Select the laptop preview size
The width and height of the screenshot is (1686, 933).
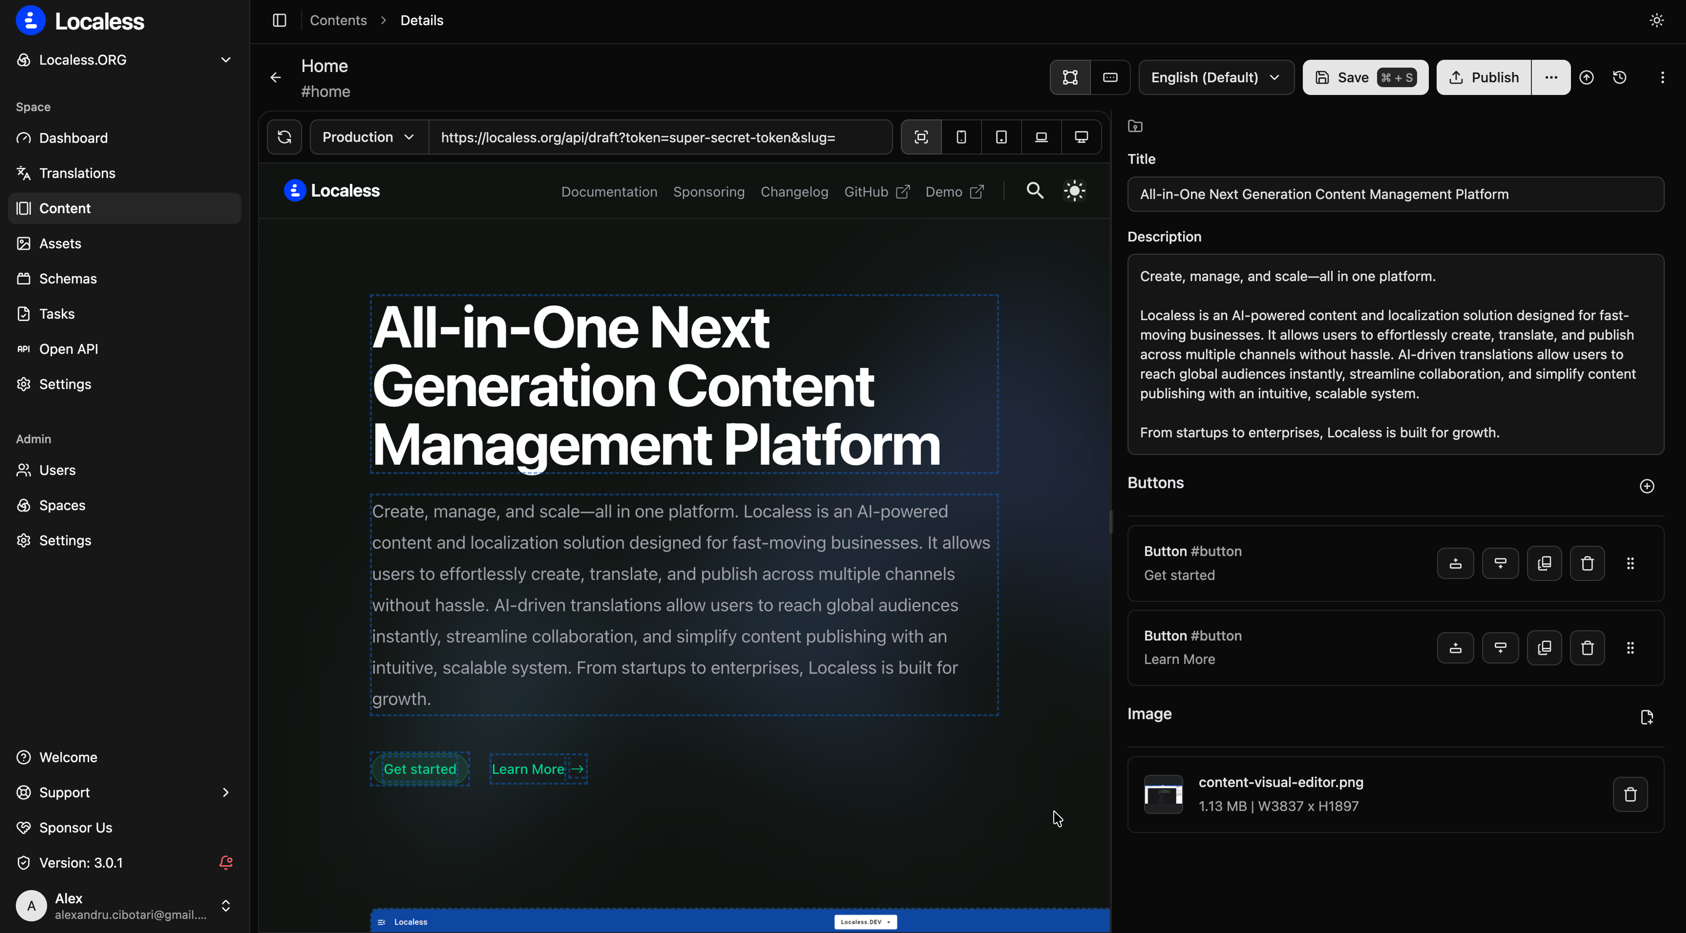(1041, 137)
